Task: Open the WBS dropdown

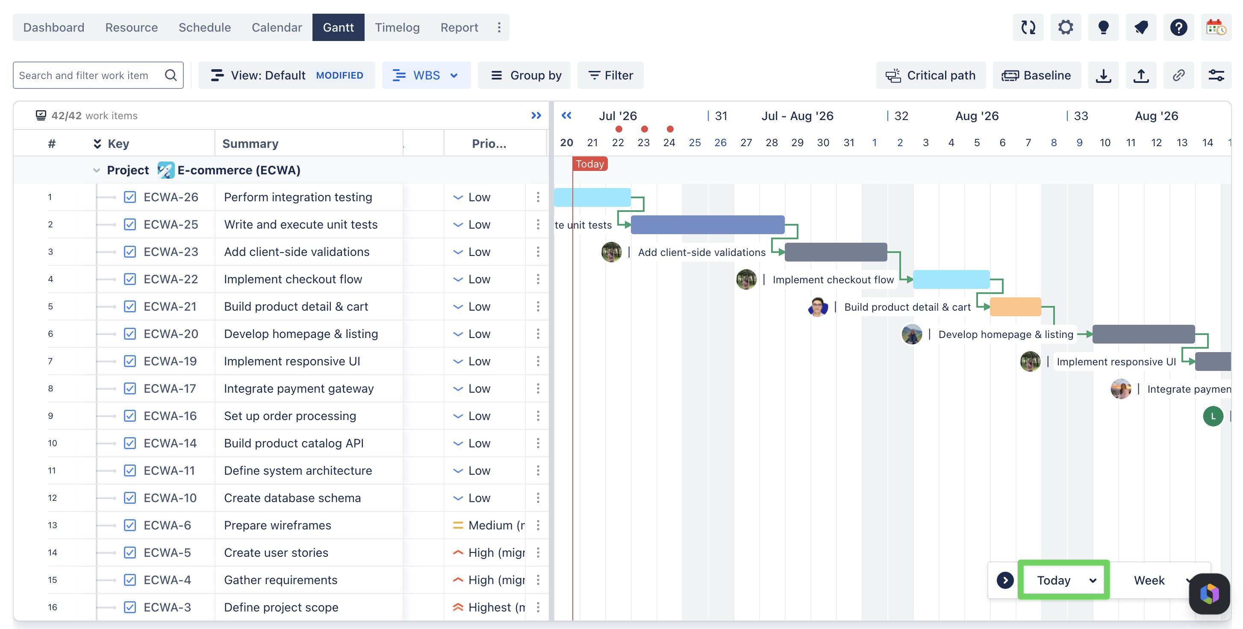Action: point(426,75)
